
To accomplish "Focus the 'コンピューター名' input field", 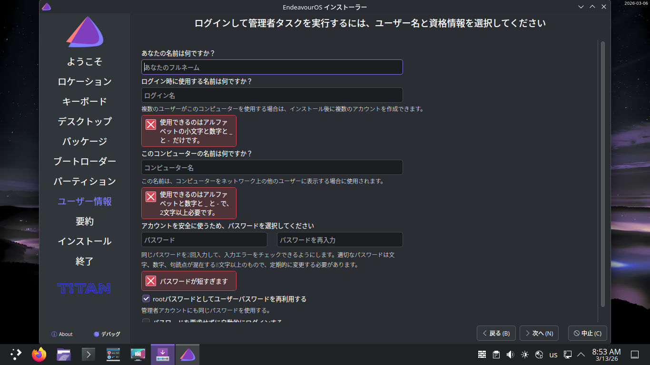I will [x=272, y=167].
